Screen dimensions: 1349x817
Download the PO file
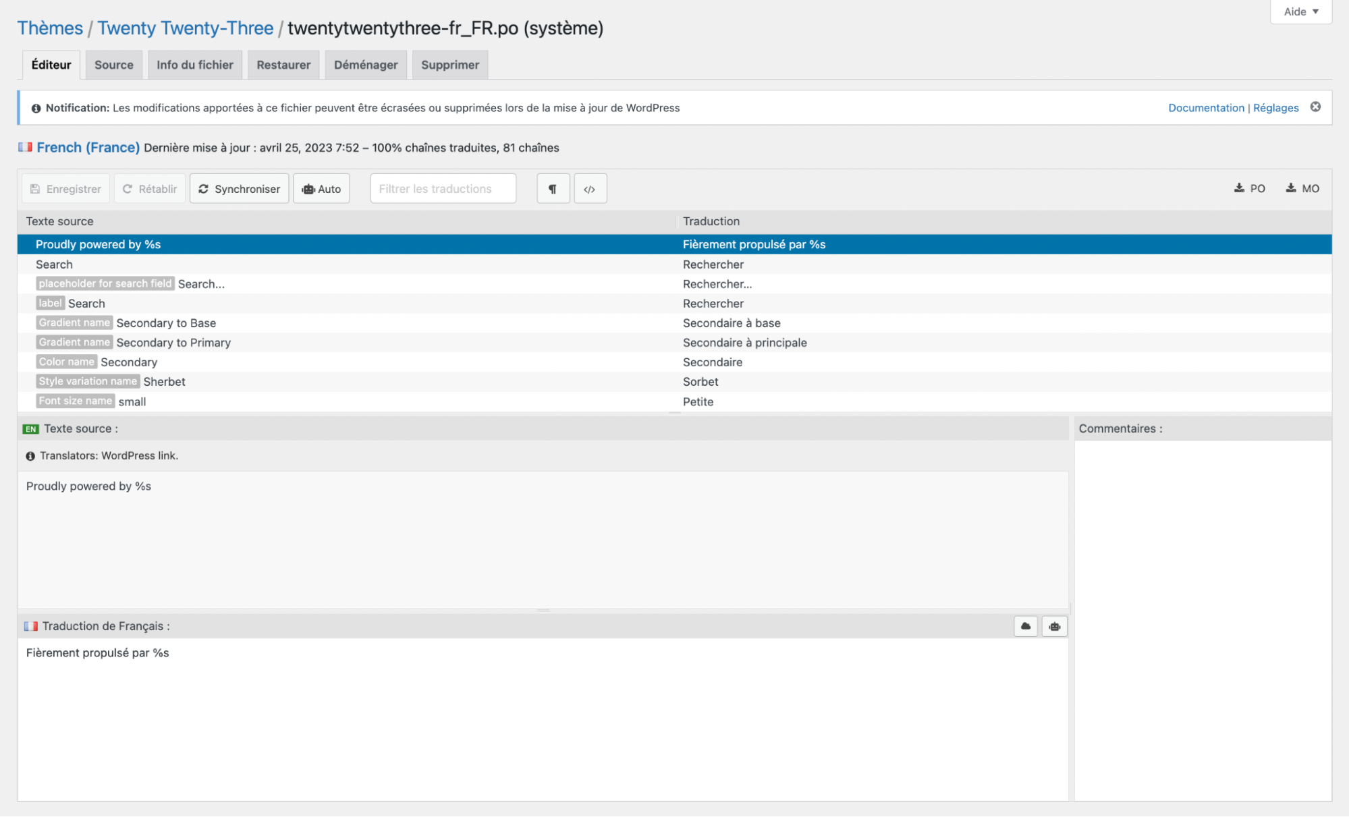(x=1250, y=189)
